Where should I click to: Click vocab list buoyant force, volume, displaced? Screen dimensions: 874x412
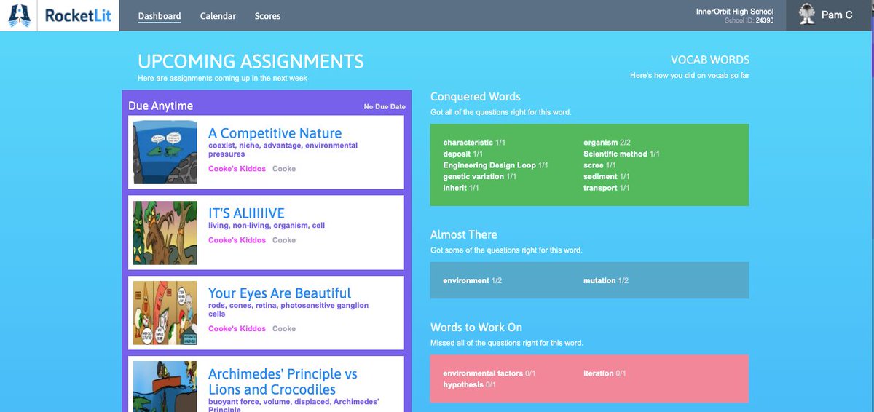[294, 405]
